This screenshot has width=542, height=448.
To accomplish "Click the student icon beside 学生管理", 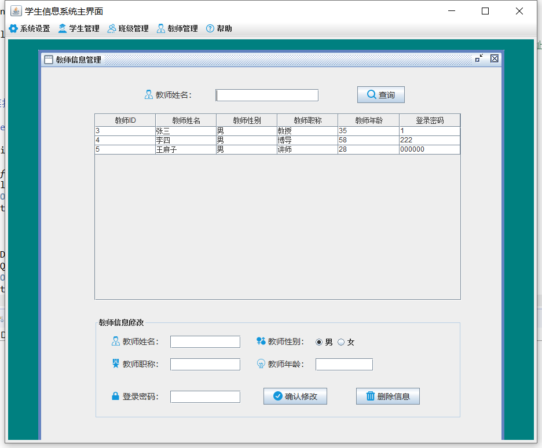I will (x=62, y=29).
